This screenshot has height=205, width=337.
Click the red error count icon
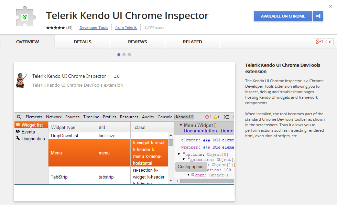point(207,117)
